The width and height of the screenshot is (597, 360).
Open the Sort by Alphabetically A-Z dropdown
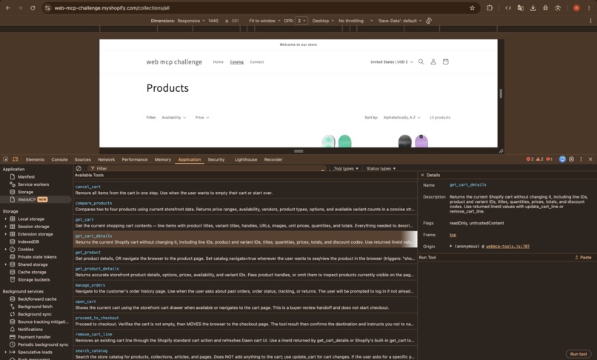click(401, 117)
